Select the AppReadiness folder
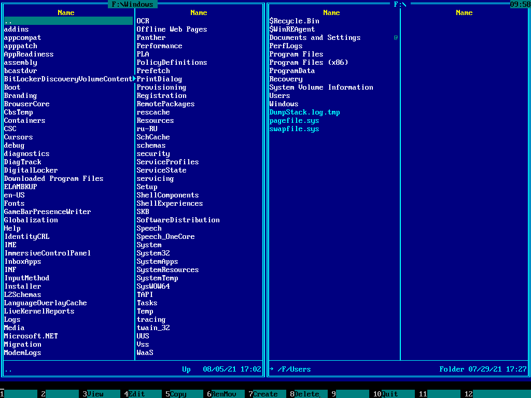Screen dimensions: 531x398 pyautogui.click(x=29, y=54)
